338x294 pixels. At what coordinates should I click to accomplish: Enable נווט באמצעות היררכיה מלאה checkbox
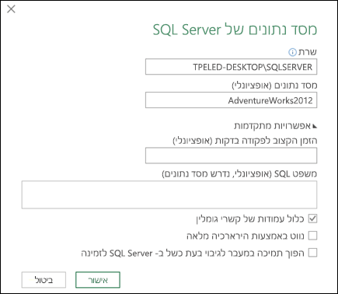pos(312,236)
